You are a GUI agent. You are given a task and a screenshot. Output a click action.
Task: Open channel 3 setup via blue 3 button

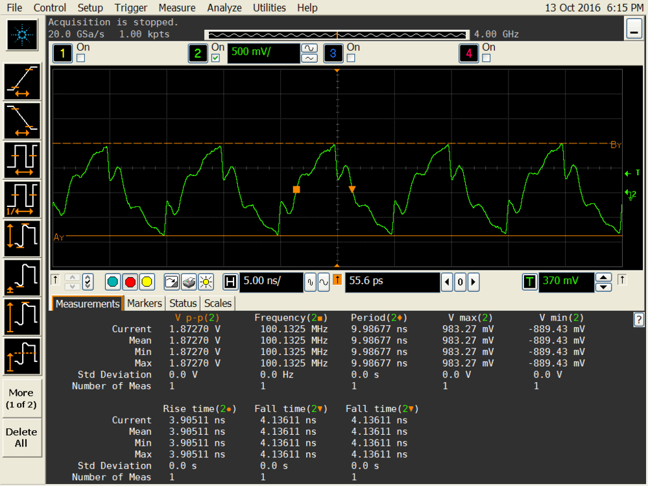(x=333, y=53)
